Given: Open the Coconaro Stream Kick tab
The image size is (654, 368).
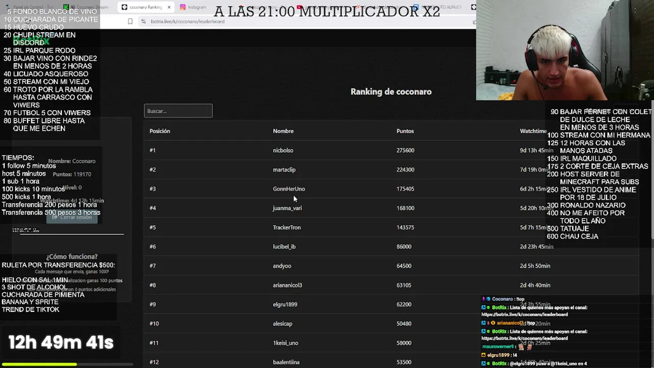Looking at the screenshot, I should (87, 7).
